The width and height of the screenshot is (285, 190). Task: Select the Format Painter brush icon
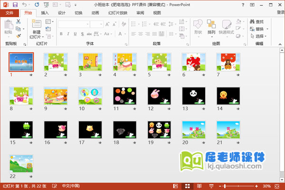19,36
